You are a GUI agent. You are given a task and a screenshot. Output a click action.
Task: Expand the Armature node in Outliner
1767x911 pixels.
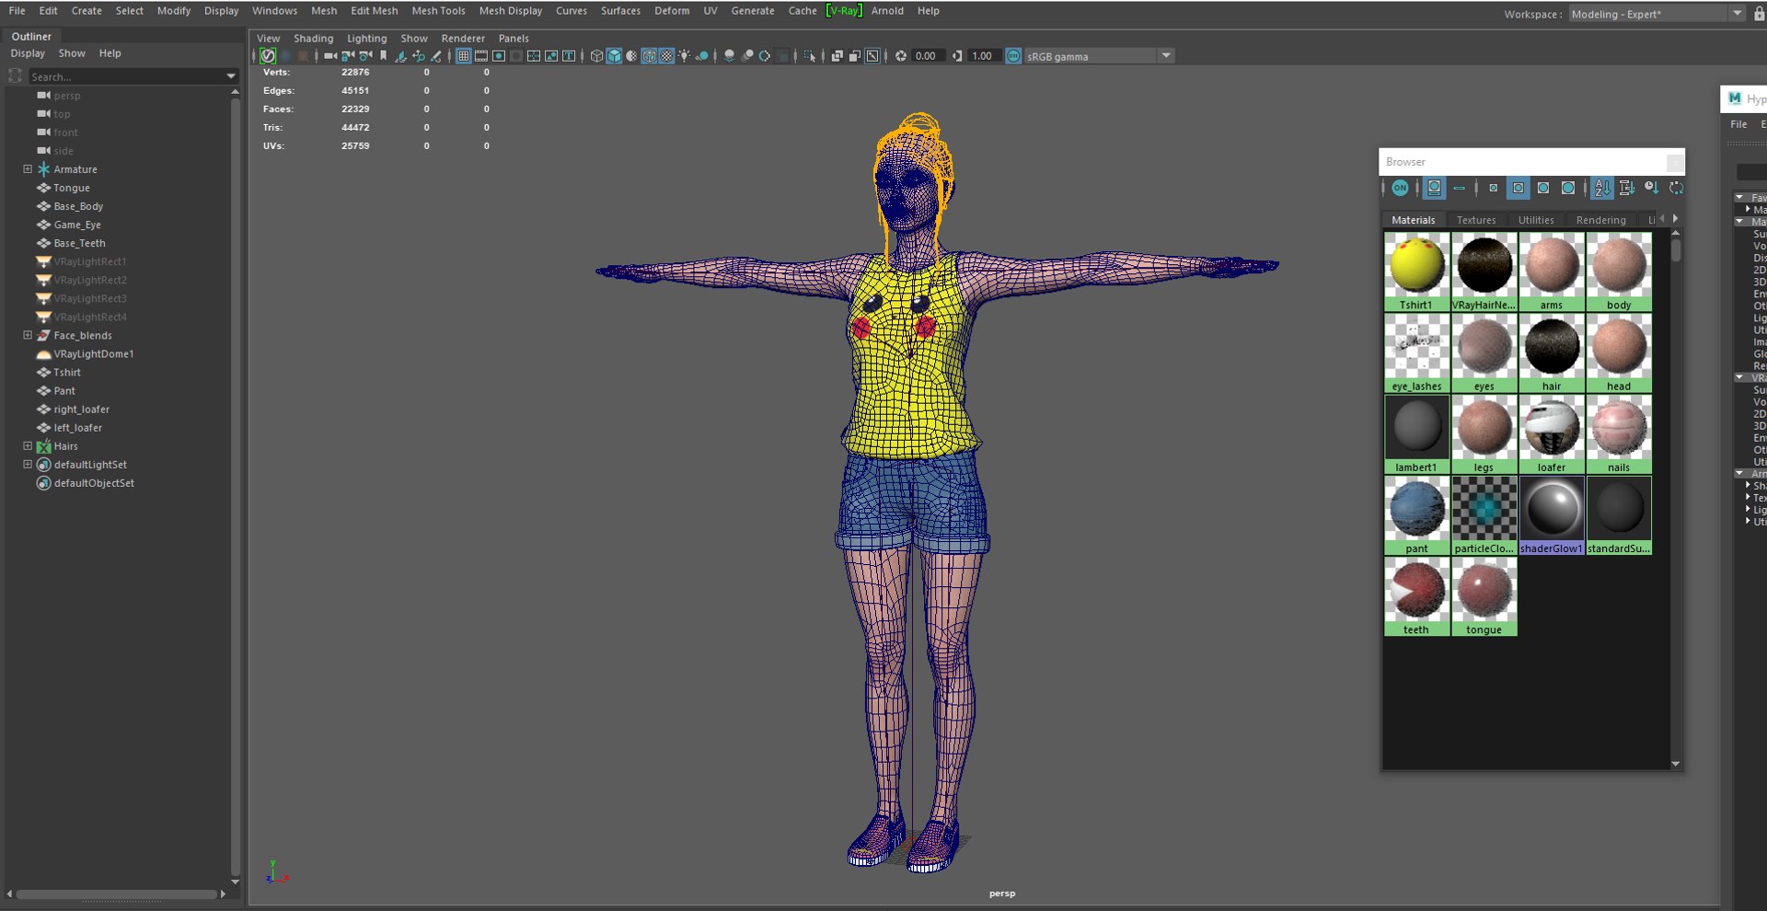tap(28, 169)
